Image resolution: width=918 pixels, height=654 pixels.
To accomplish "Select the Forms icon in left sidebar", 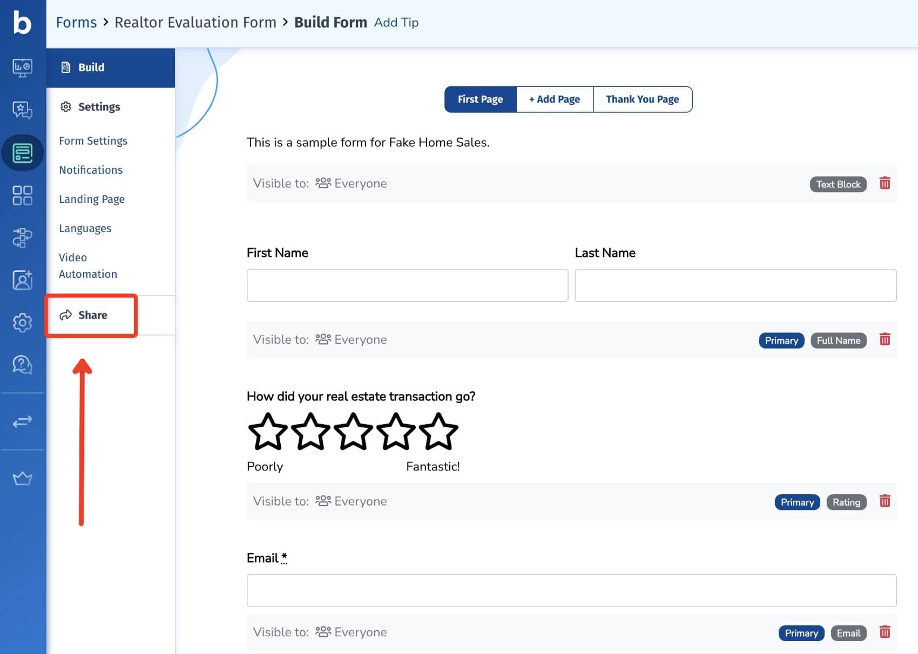I will point(22,153).
